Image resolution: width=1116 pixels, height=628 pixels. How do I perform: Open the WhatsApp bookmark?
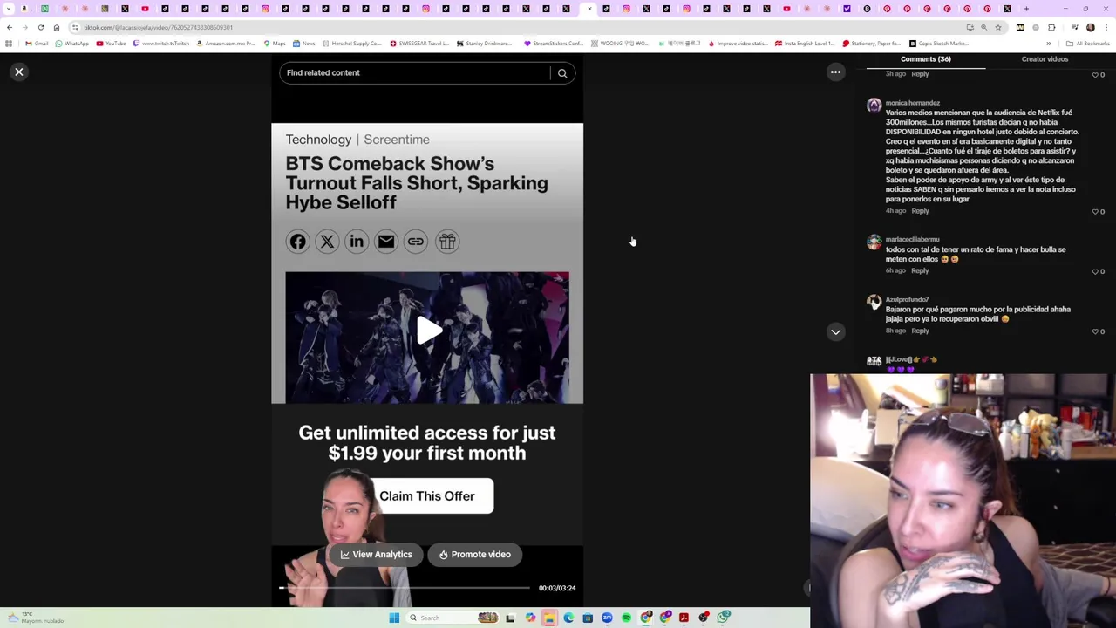pos(71,44)
